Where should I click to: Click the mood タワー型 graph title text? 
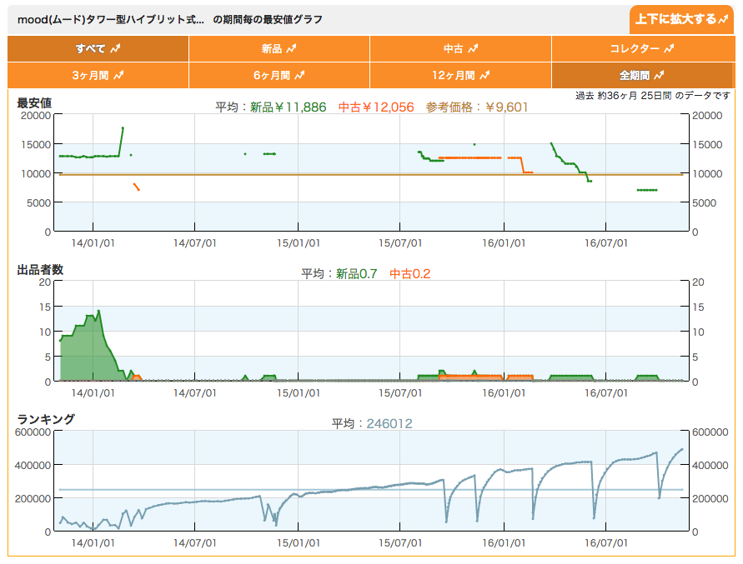170,19
